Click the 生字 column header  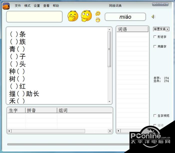[16, 110]
